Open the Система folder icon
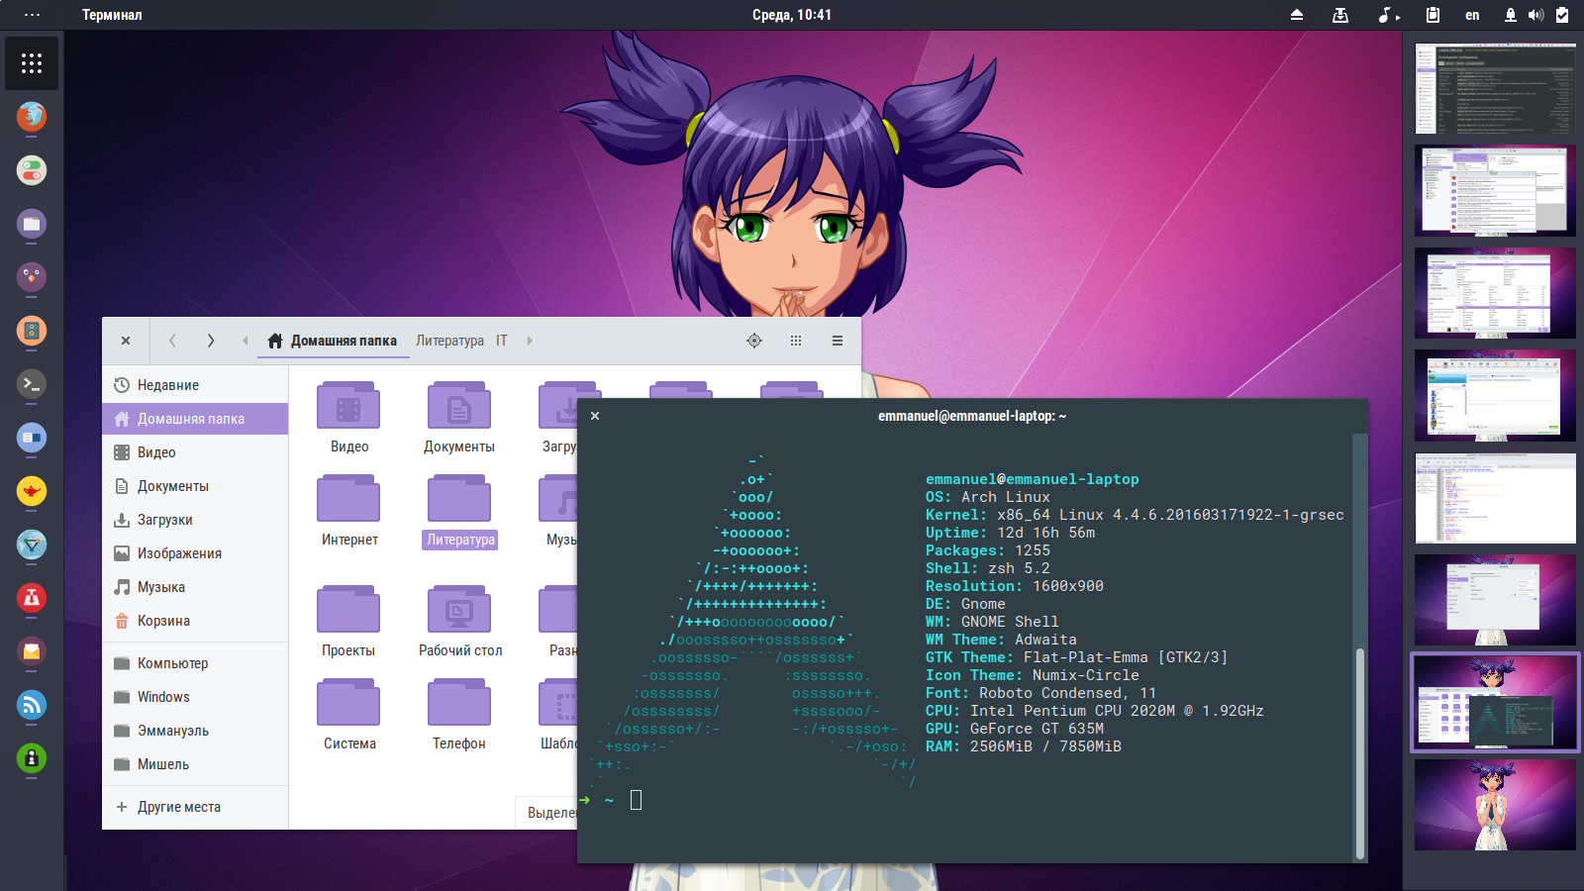This screenshot has height=891, width=1584. (x=348, y=703)
